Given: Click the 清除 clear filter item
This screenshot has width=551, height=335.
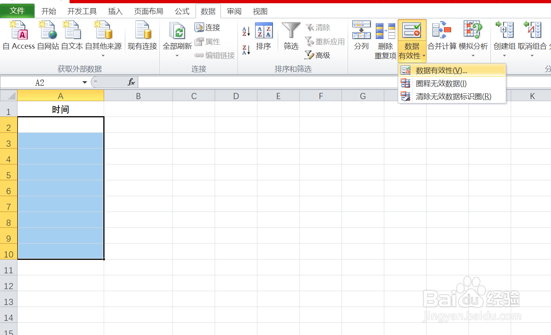Looking at the screenshot, I should click(318, 28).
